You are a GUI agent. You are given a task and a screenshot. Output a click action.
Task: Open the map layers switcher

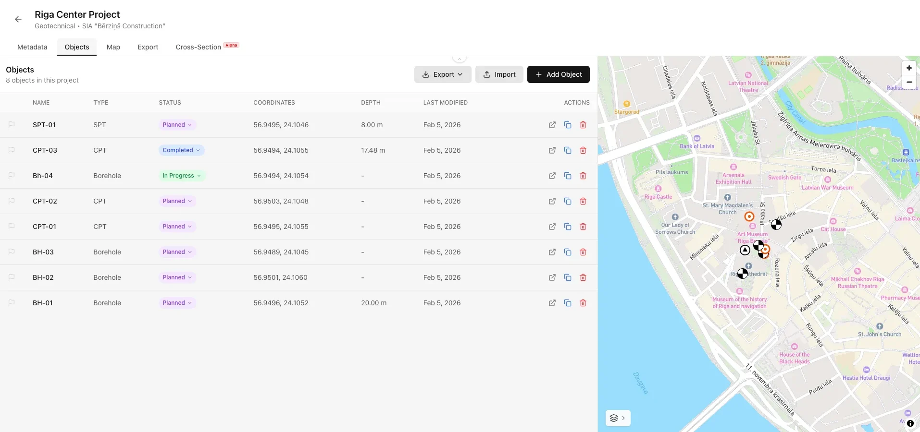[618, 418]
